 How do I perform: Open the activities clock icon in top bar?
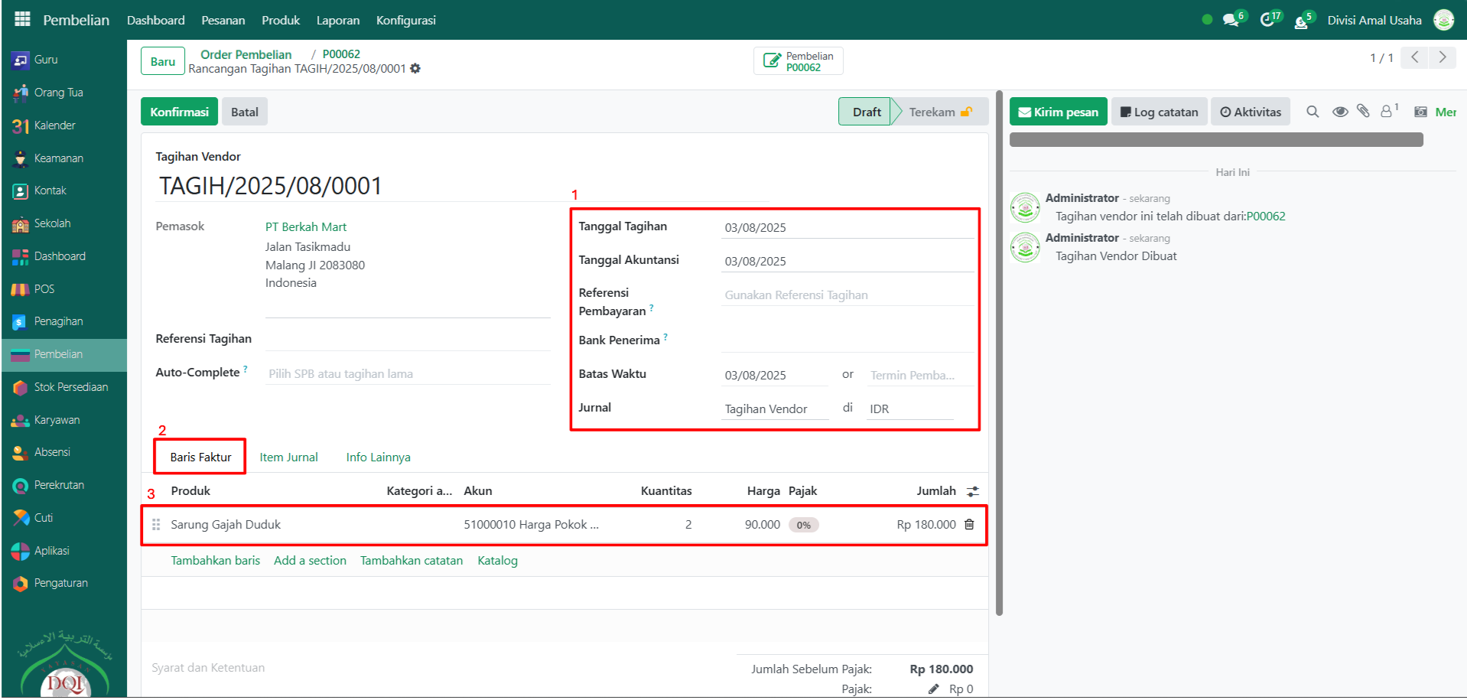[1267, 20]
